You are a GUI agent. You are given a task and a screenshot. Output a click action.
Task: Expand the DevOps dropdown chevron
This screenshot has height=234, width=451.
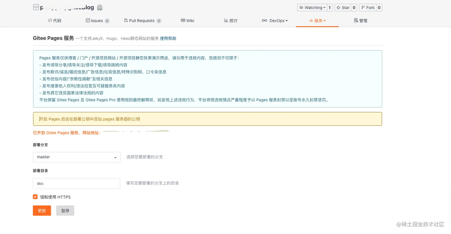pyautogui.click(x=287, y=21)
